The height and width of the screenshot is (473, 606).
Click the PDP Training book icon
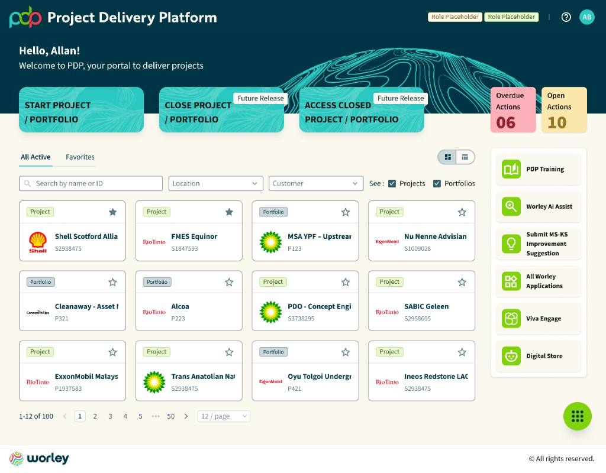(511, 169)
